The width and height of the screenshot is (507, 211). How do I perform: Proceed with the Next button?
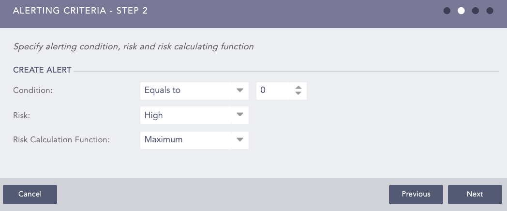475,194
